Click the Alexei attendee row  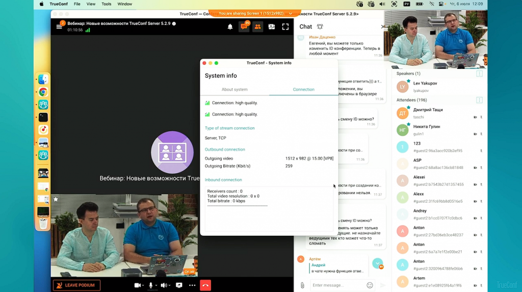tap(439, 181)
